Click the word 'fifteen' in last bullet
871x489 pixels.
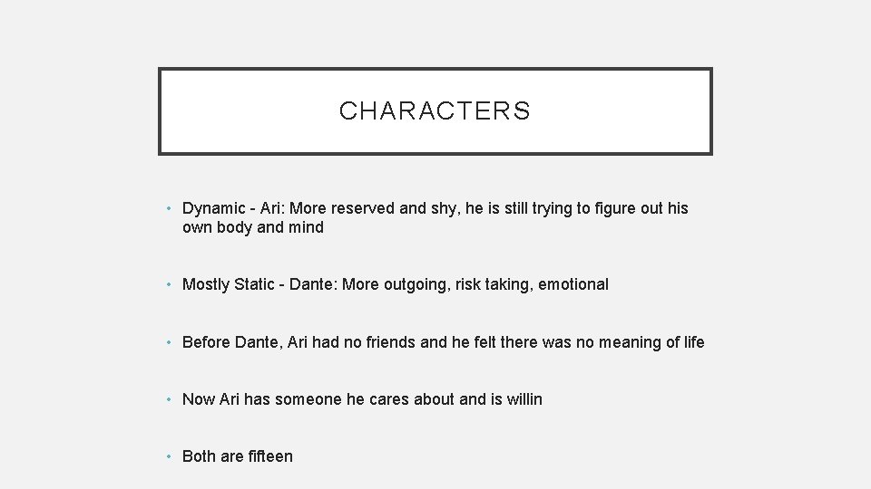tap(269, 456)
